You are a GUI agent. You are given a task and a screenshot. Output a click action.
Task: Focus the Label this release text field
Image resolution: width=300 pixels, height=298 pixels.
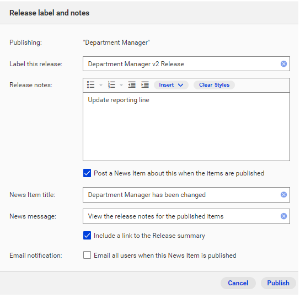[186, 64]
